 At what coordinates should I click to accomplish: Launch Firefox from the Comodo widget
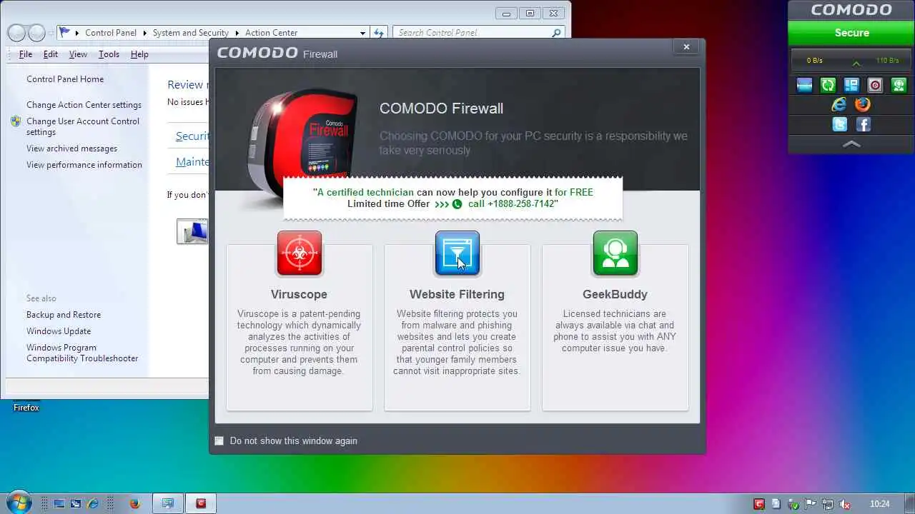point(863,105)
